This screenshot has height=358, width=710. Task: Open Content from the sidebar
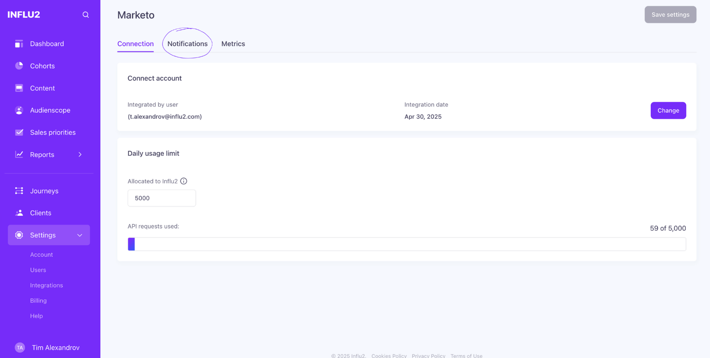[x=42, y=88]
